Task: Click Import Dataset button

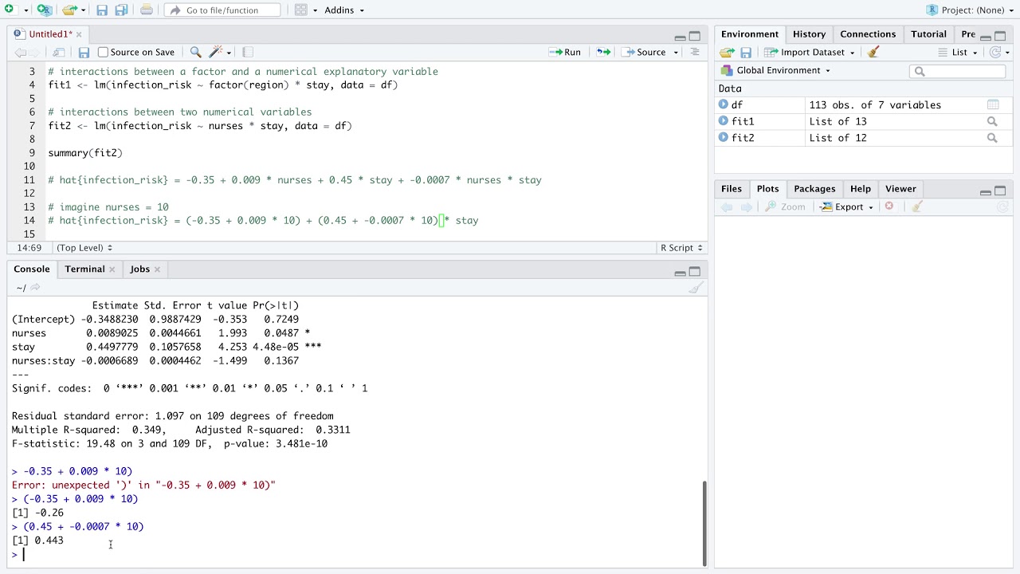Action: click(810, 52)
